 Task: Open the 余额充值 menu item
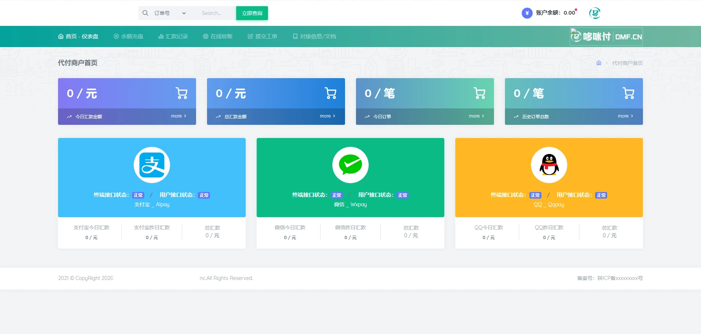click(x=129, y=37)
